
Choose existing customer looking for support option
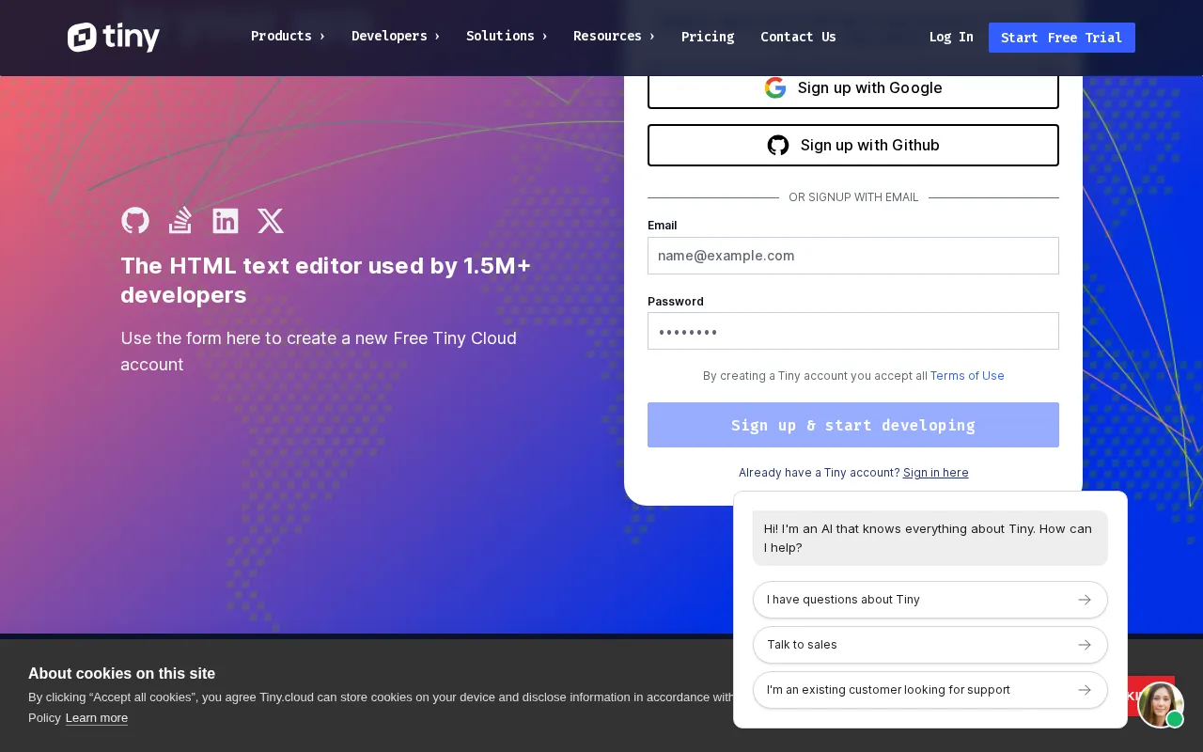pyautogui.click(x=930, y=690)
